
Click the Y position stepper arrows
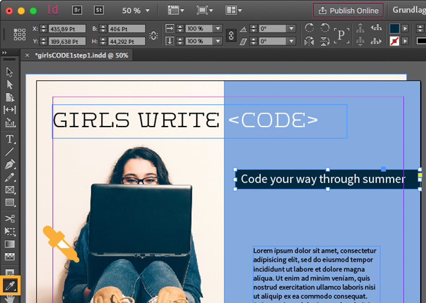coord(43,41)
